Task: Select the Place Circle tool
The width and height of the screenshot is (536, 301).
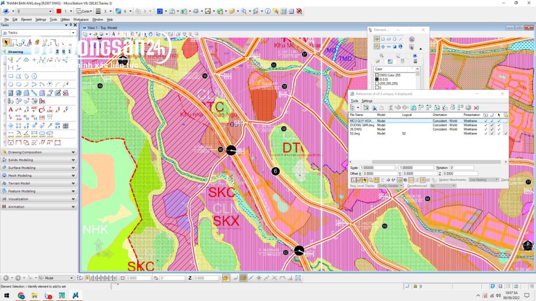Action: 11,84
